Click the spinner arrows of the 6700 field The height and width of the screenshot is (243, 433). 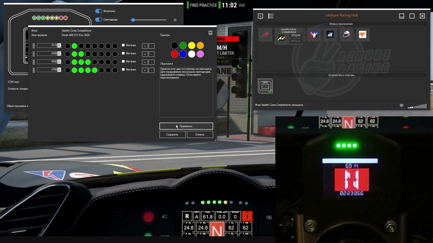59,70
